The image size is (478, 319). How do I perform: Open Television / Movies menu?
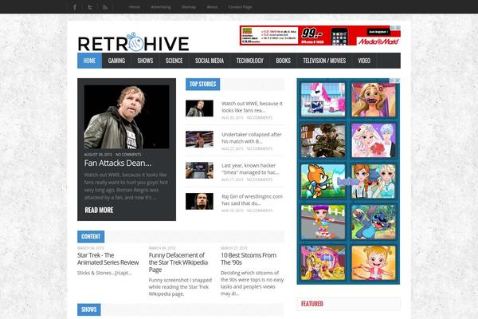point(324,61)
